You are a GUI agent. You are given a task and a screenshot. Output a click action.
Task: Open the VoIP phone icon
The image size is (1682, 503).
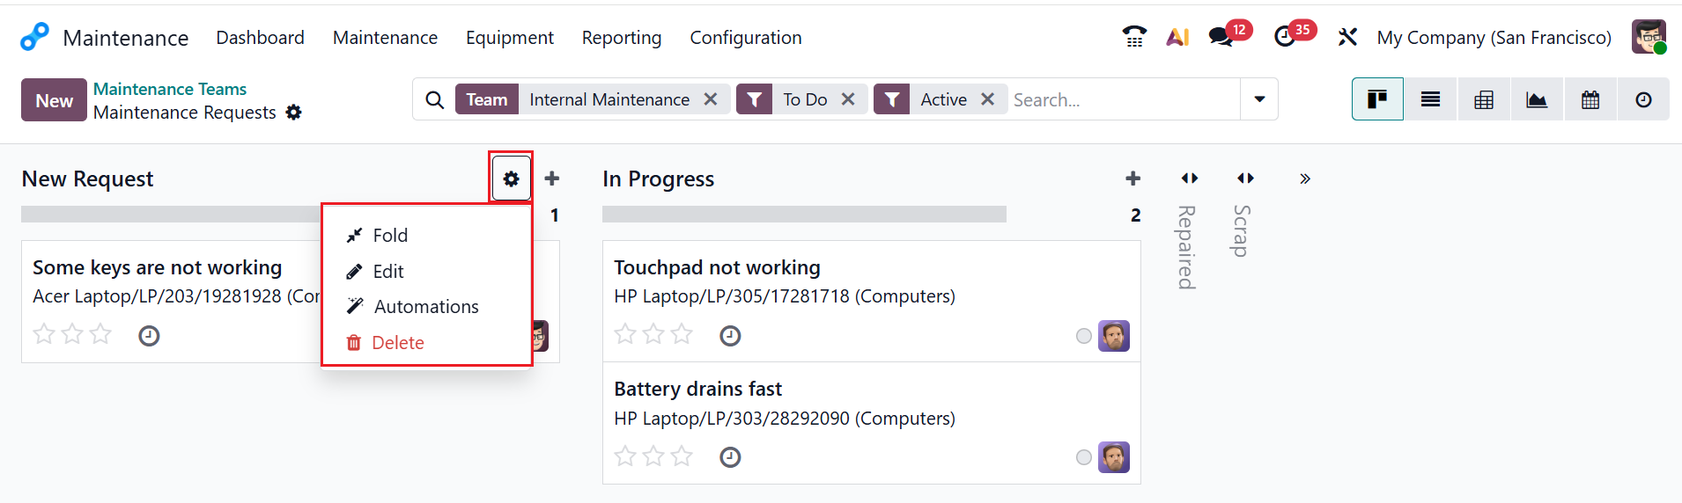tap(1134, 37)
